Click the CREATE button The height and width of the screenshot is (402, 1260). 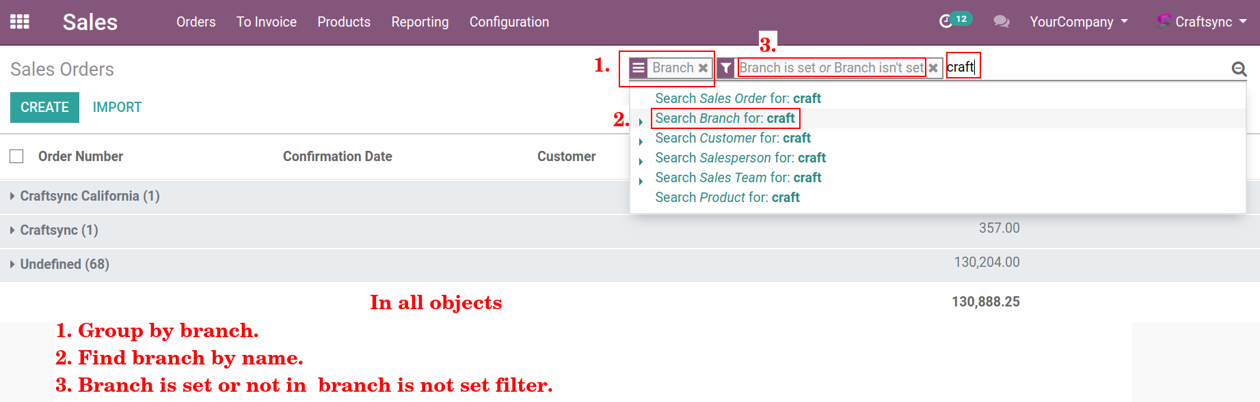click(x=44, y=107)
